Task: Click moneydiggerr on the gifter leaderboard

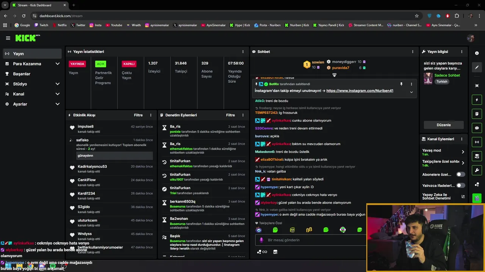Action: click(x=344, y=62)
